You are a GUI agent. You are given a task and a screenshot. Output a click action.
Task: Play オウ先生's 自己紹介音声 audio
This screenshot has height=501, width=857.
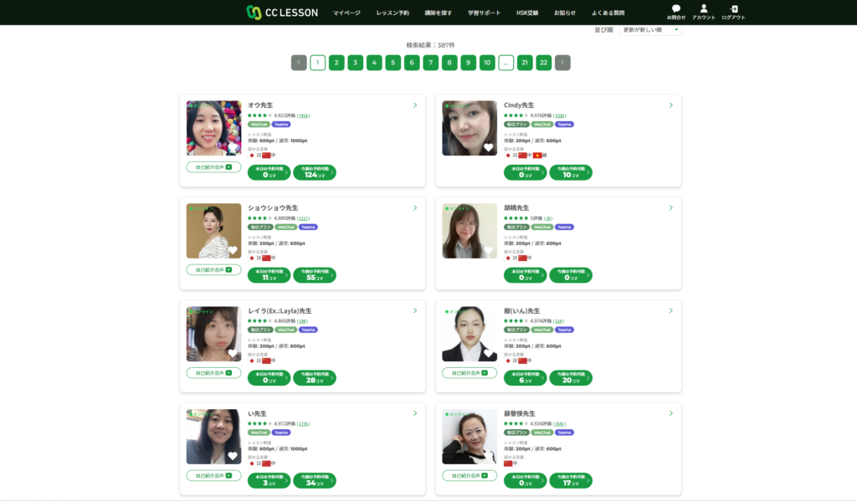point(213,167)
